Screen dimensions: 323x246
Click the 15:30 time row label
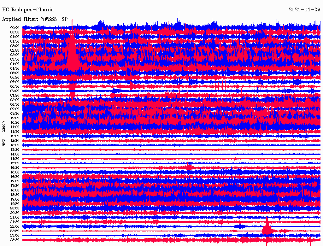pos(15,167)
